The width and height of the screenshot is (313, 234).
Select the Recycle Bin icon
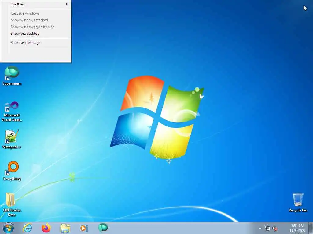(x=298, y=202)
